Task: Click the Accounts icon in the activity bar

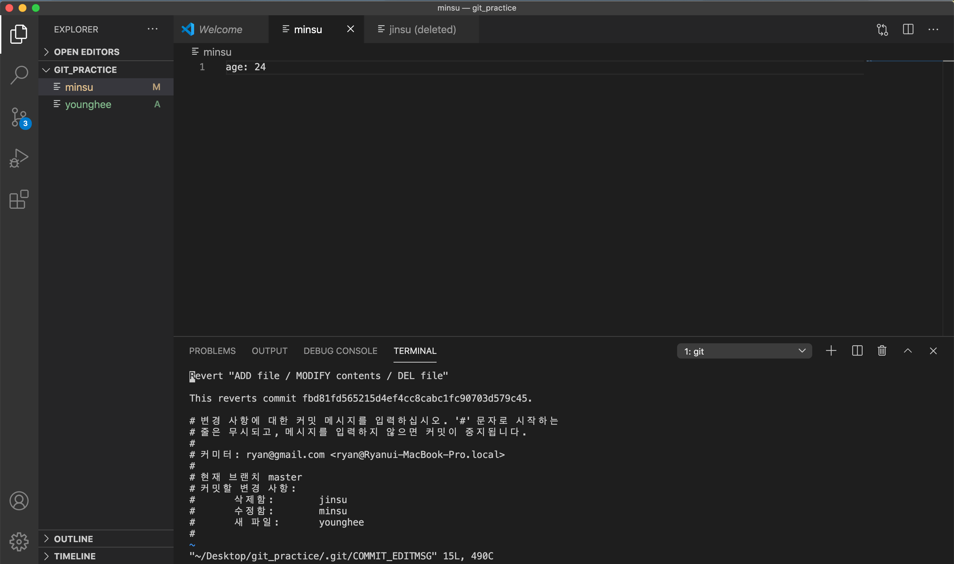Action: [x=19, y=500]
